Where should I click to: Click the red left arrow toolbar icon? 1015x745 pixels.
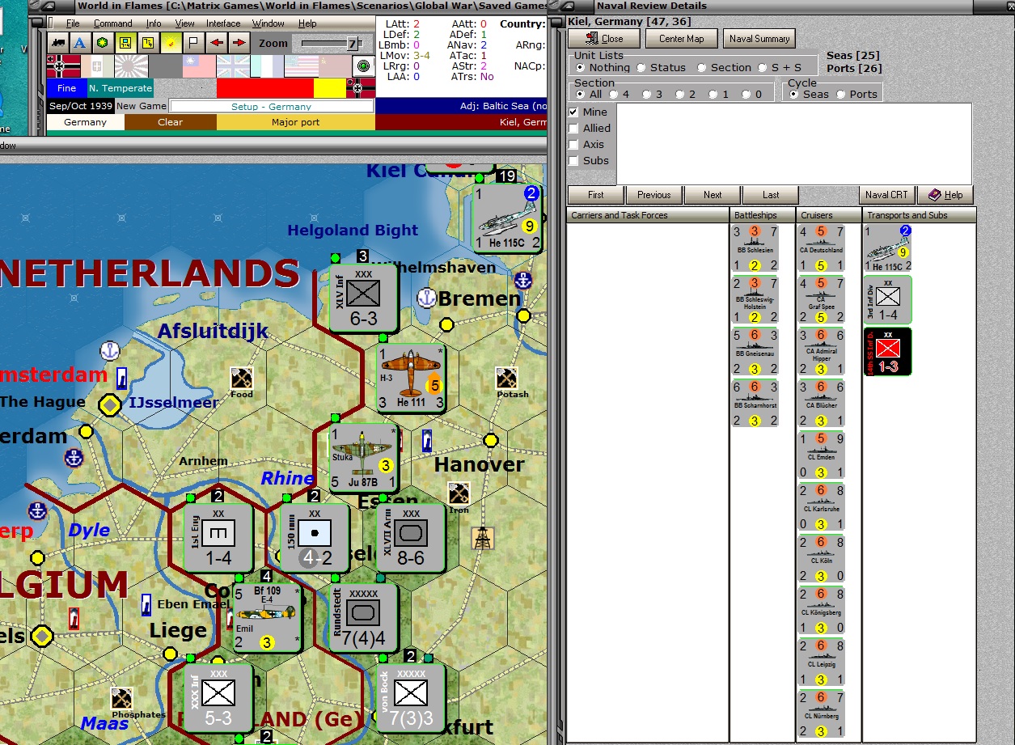[217, 43]
